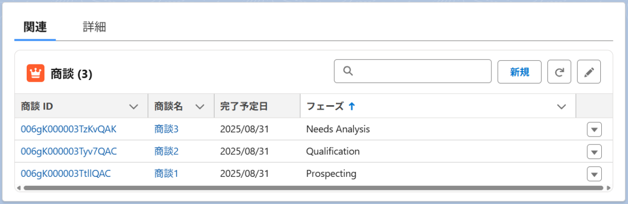Click the pencil edit list icon
The height and width of the screenshot is (204, 628).
click(x=589, y=72)
